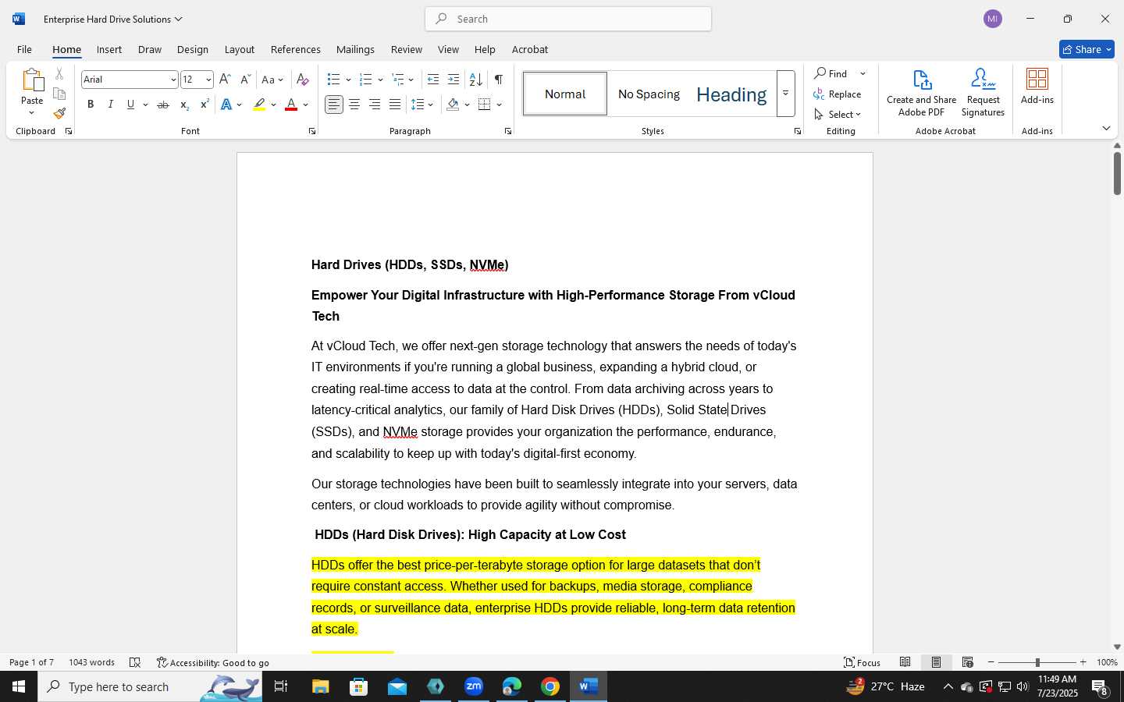Screen dimensions: 1124x702
Task: Open Focus mode in status bar
Action: pyautogui.click(x=863, y=662)
